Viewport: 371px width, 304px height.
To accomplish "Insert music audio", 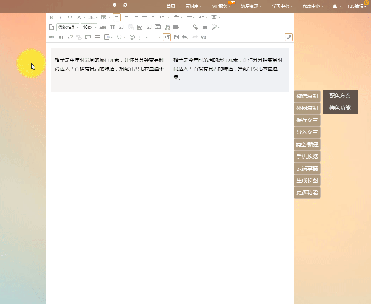I will (x=168, y=27).
